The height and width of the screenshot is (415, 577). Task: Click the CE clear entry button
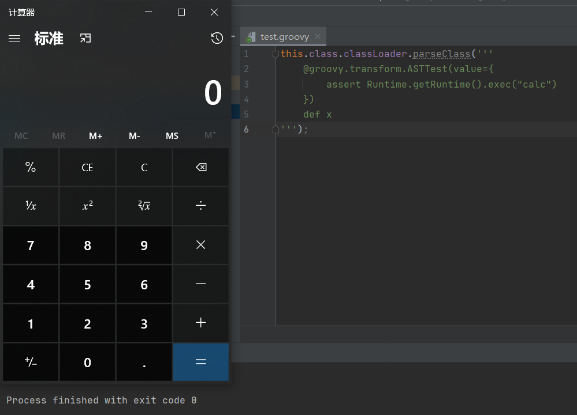[x=87, y=168]
